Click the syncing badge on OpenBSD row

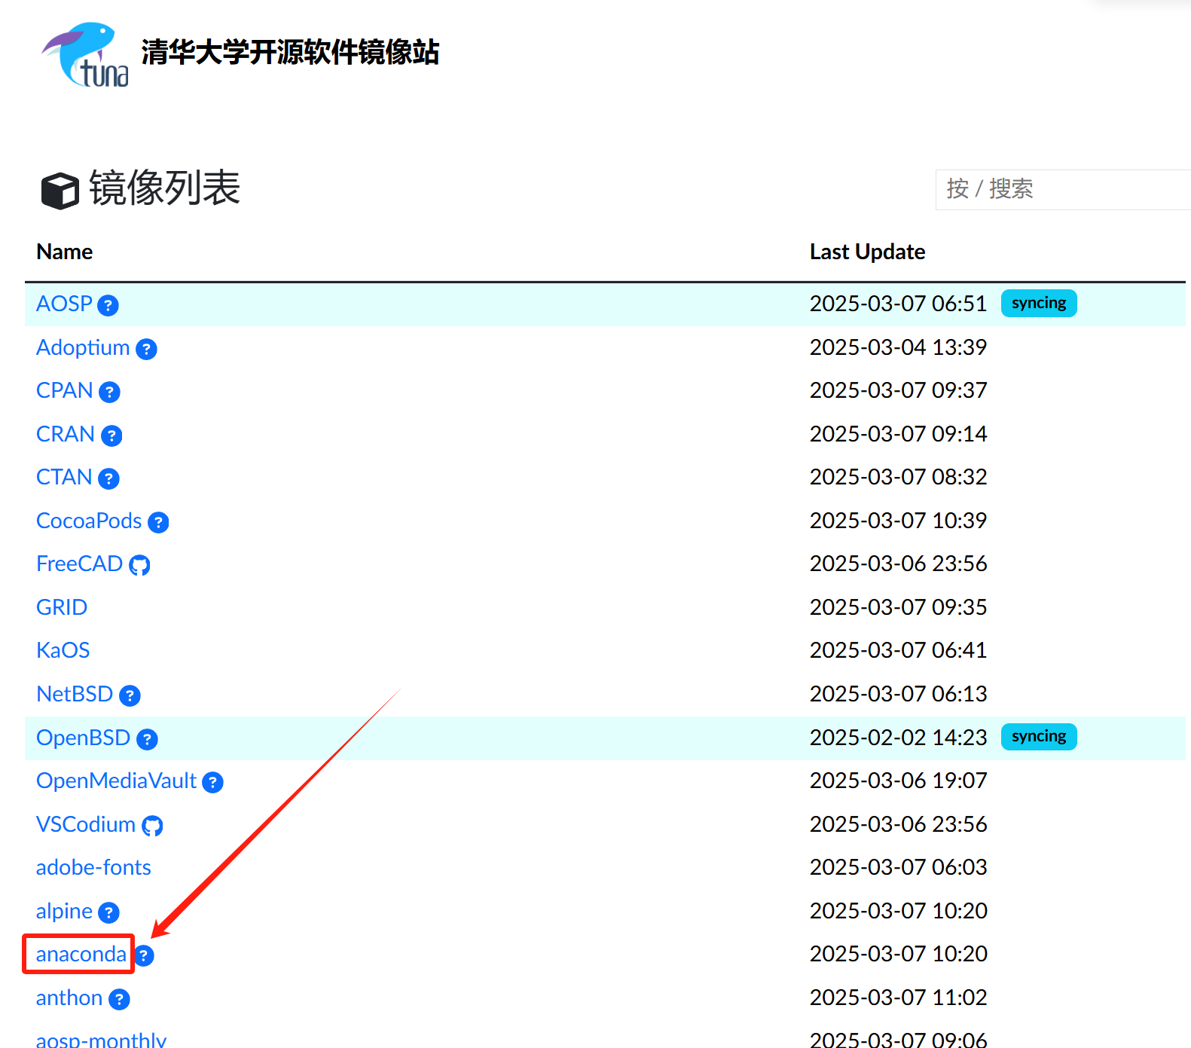[x=1039, y=736]
